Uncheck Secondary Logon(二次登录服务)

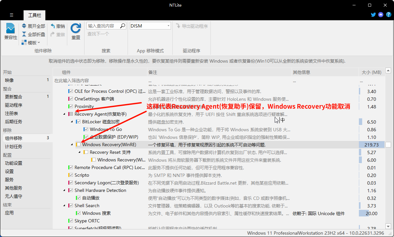71,182
